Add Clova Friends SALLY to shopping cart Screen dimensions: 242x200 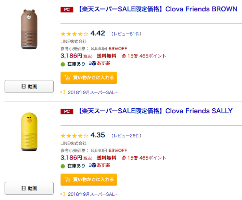tap(89, 180)
